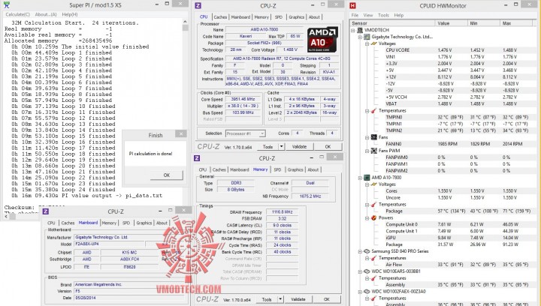Click the AMD A10-7800 chip icon in HWMonitor

[x=367, y=178]
